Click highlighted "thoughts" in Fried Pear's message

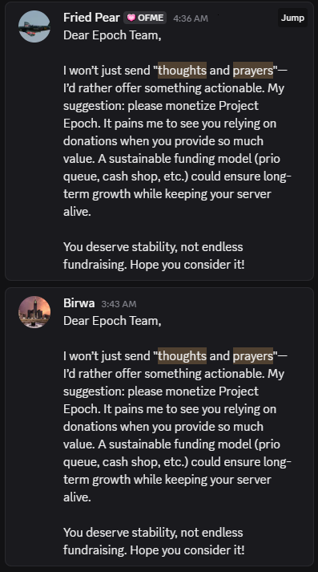coord(182,70)
